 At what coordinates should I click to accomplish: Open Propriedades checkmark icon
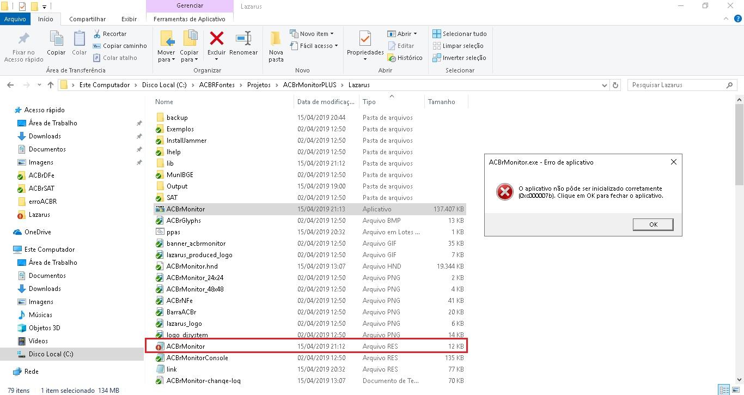pos(365,39)
